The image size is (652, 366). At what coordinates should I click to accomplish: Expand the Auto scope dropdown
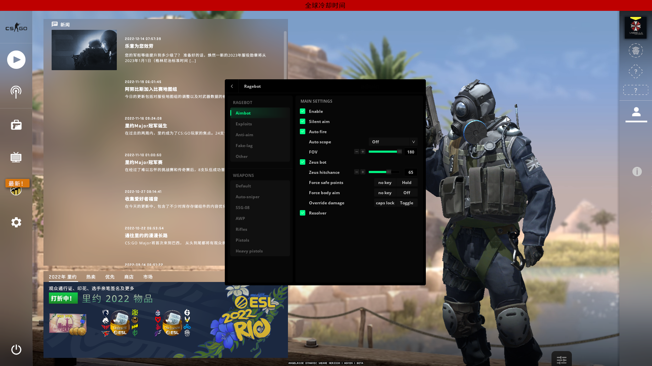tap(393, 142)
